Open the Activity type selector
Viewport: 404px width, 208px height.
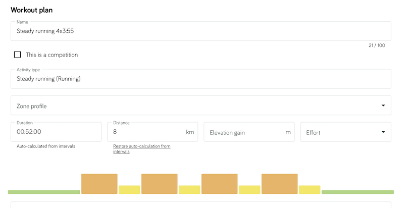click(x=200, y=79)
